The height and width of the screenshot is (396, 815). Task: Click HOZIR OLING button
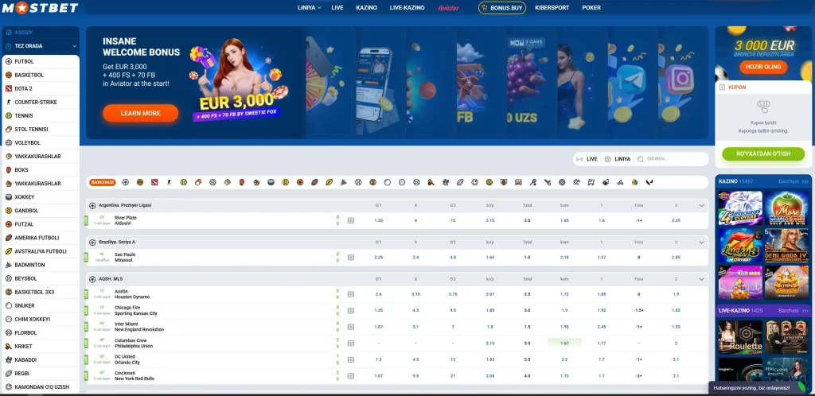click(763, 68)
